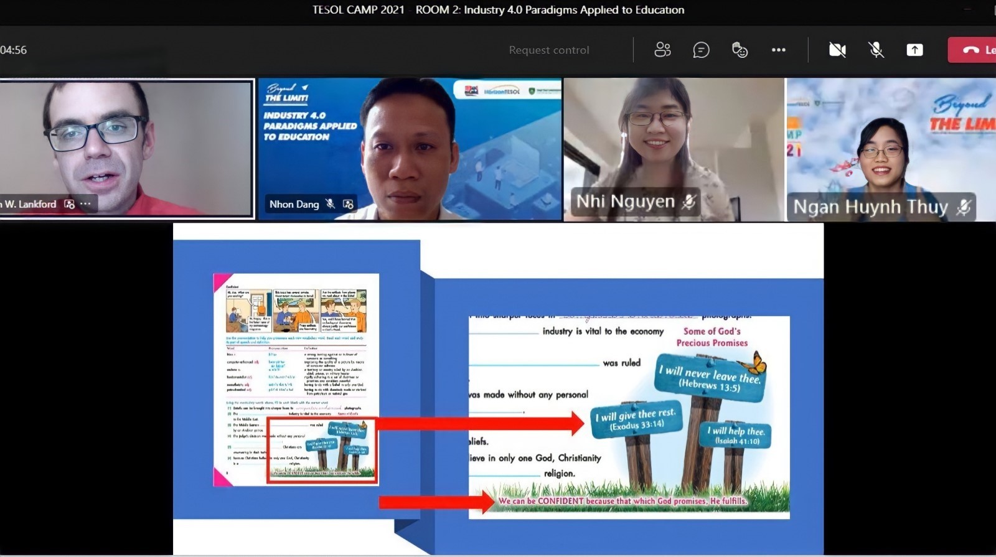Open the More actions ellipsis menu
The height and width of the screenshot is (557, 996).
[x=778, y=50]
